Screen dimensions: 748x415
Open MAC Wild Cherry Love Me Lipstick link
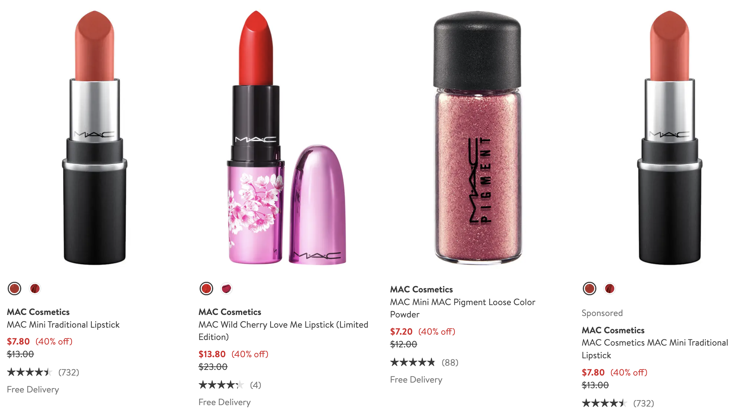pyautogui.click(x=283, y=330)
